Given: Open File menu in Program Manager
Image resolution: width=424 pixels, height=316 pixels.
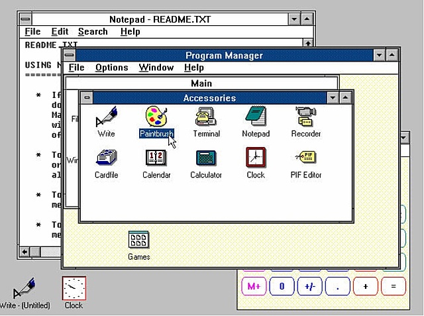Looking at the screenshot, I should click(x=77, y=68).
